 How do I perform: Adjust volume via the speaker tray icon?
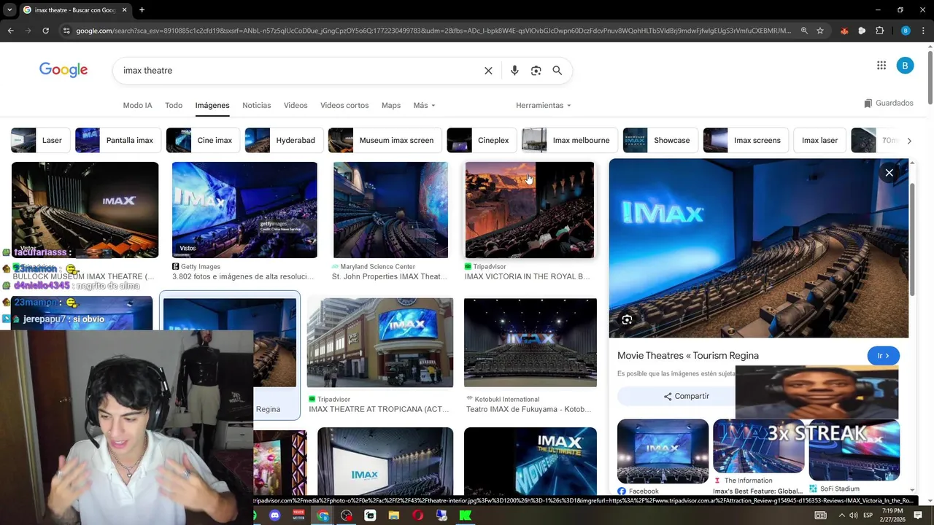(853, 516)
